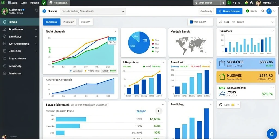Click the Cuptestlly outlined button

click(206, 11)
